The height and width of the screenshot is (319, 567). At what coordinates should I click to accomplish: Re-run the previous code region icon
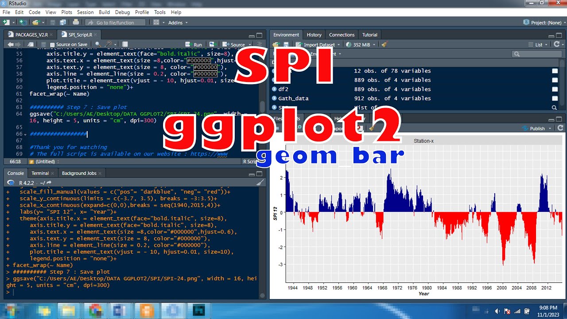(212, 44)
